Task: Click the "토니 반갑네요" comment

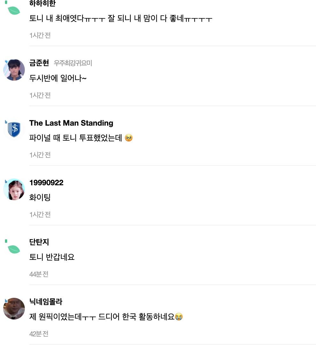Action: (52, 257)
